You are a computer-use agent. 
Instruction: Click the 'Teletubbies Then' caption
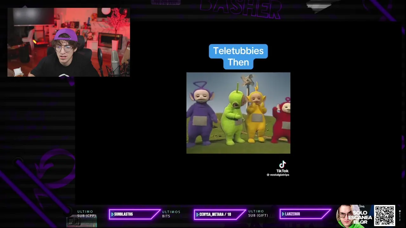pos(238,56)
